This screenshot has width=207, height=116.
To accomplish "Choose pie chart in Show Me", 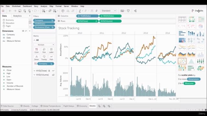I will 201,26.
